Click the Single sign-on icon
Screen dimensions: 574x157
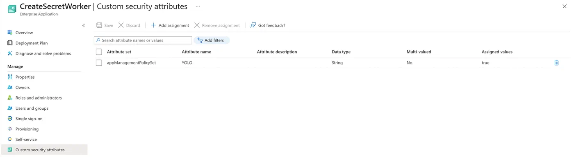[10, 118]
